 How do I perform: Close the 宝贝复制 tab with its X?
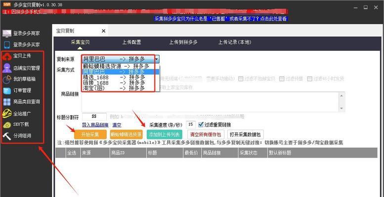[x=103, y=31]
